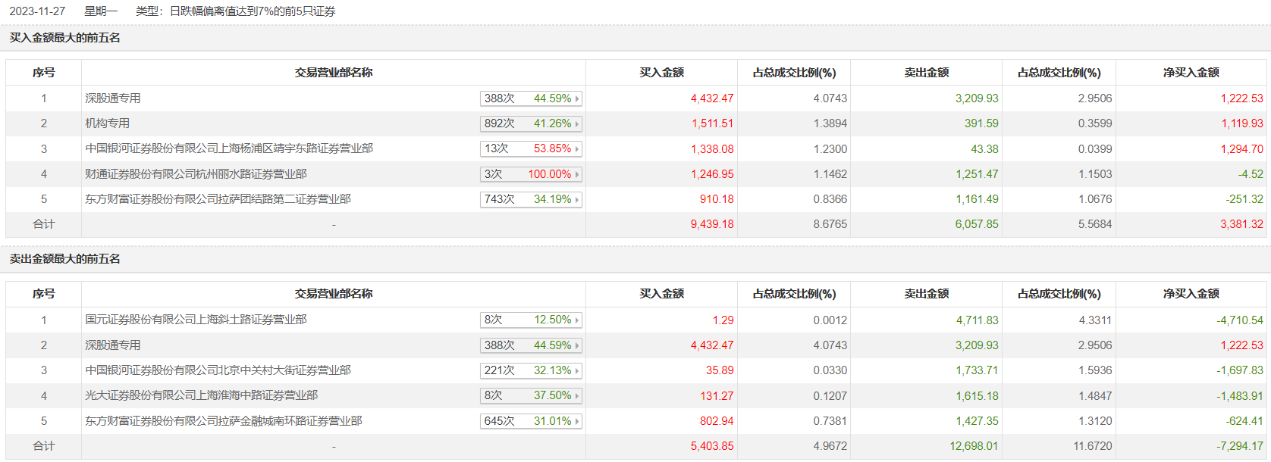Open 国元证券上海斜土路证券营业部 link
Viewport: 1271px width, 462px height.
(x=196, y=320)
